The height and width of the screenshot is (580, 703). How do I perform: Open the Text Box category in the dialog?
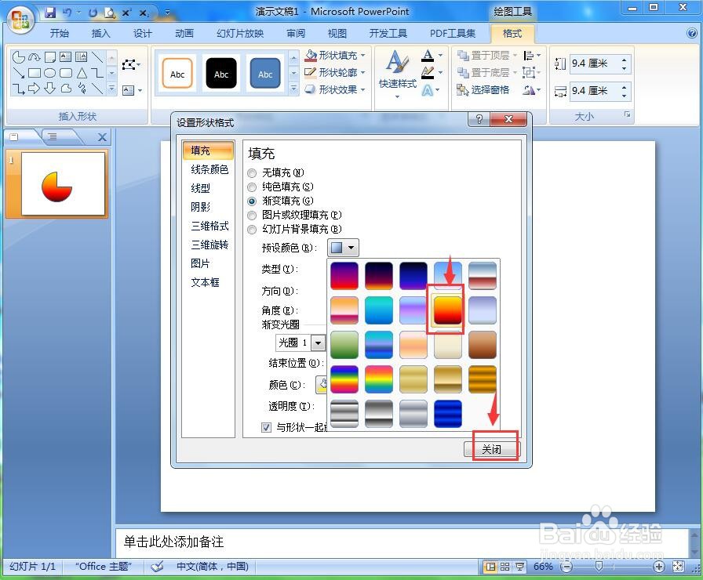[205, 282]
